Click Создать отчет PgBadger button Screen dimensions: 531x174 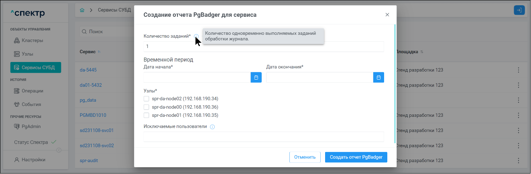356,157
